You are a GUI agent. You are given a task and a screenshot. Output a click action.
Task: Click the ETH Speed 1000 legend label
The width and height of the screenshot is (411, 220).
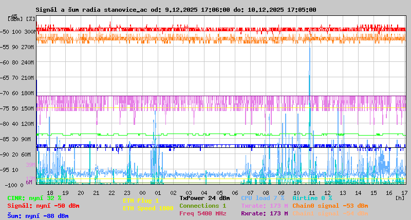(x=148, y=208)
